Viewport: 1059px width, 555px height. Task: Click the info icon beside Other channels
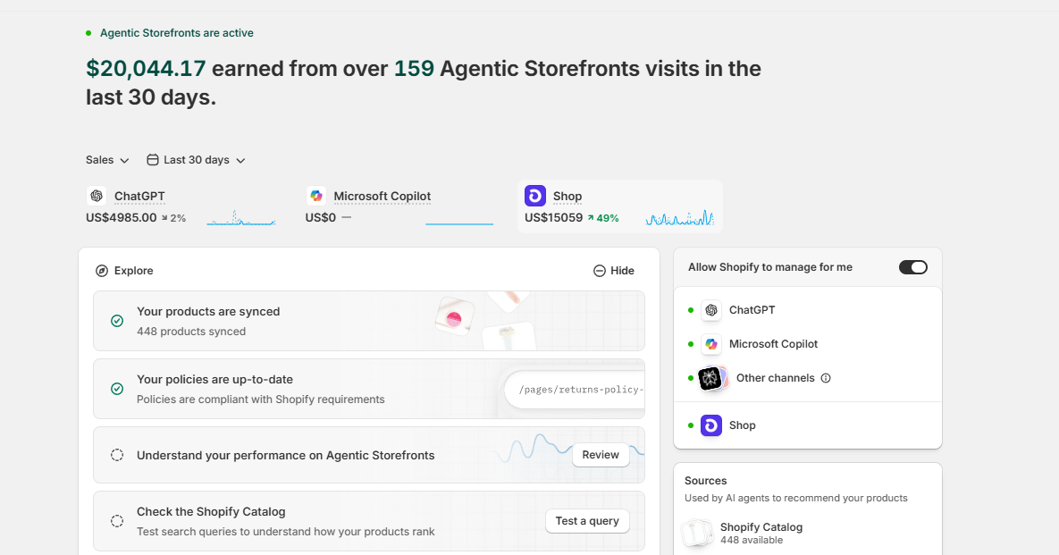(x=826, y=378)
